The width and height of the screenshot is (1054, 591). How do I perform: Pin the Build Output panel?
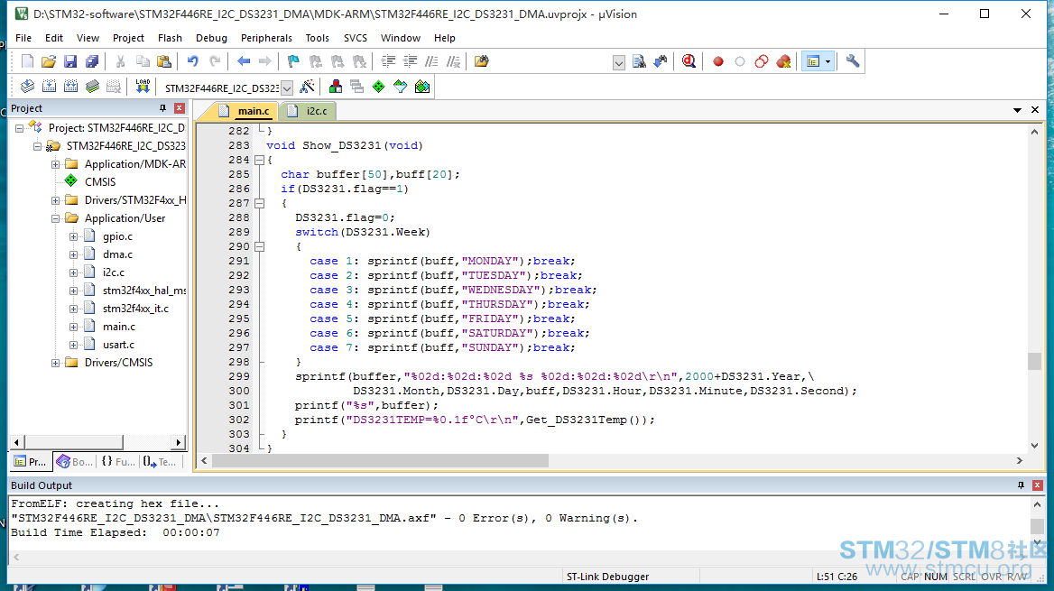pyautogui.click(x=1021, y=485)
